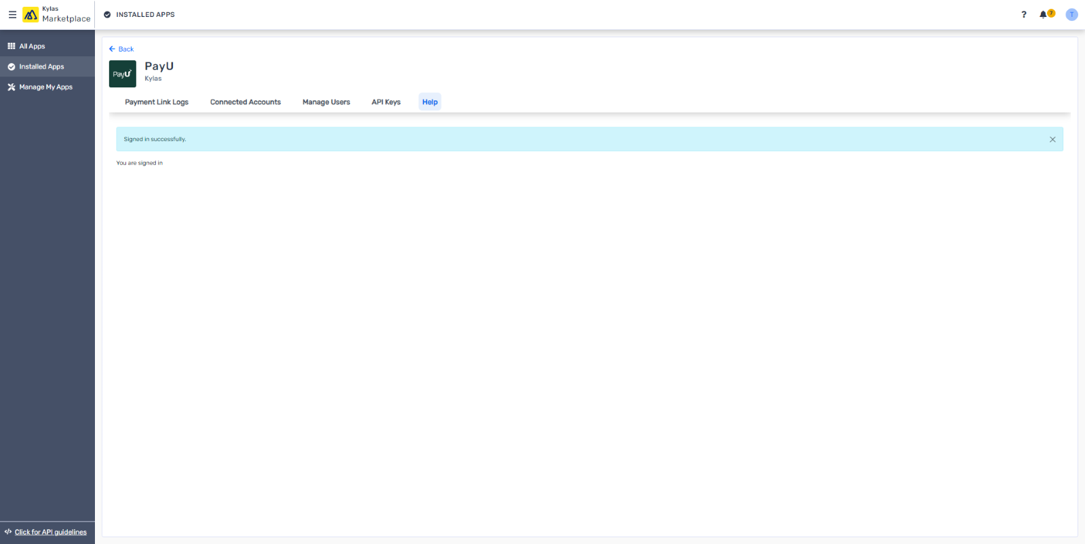Switch to the Manage Users tab
Viewport: 1085px width, 544px height.
tap(326, 102)
